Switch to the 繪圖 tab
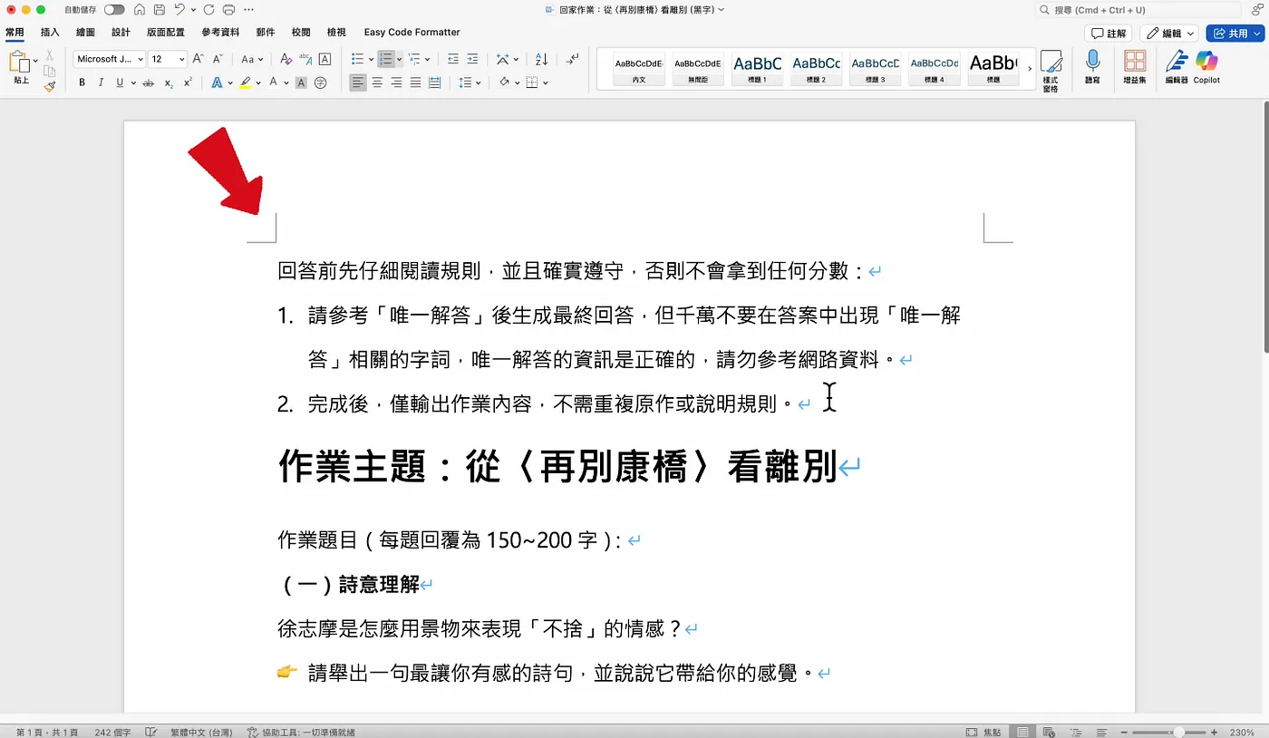Viewport: 1269px width, 738px height. click(86, 33)
